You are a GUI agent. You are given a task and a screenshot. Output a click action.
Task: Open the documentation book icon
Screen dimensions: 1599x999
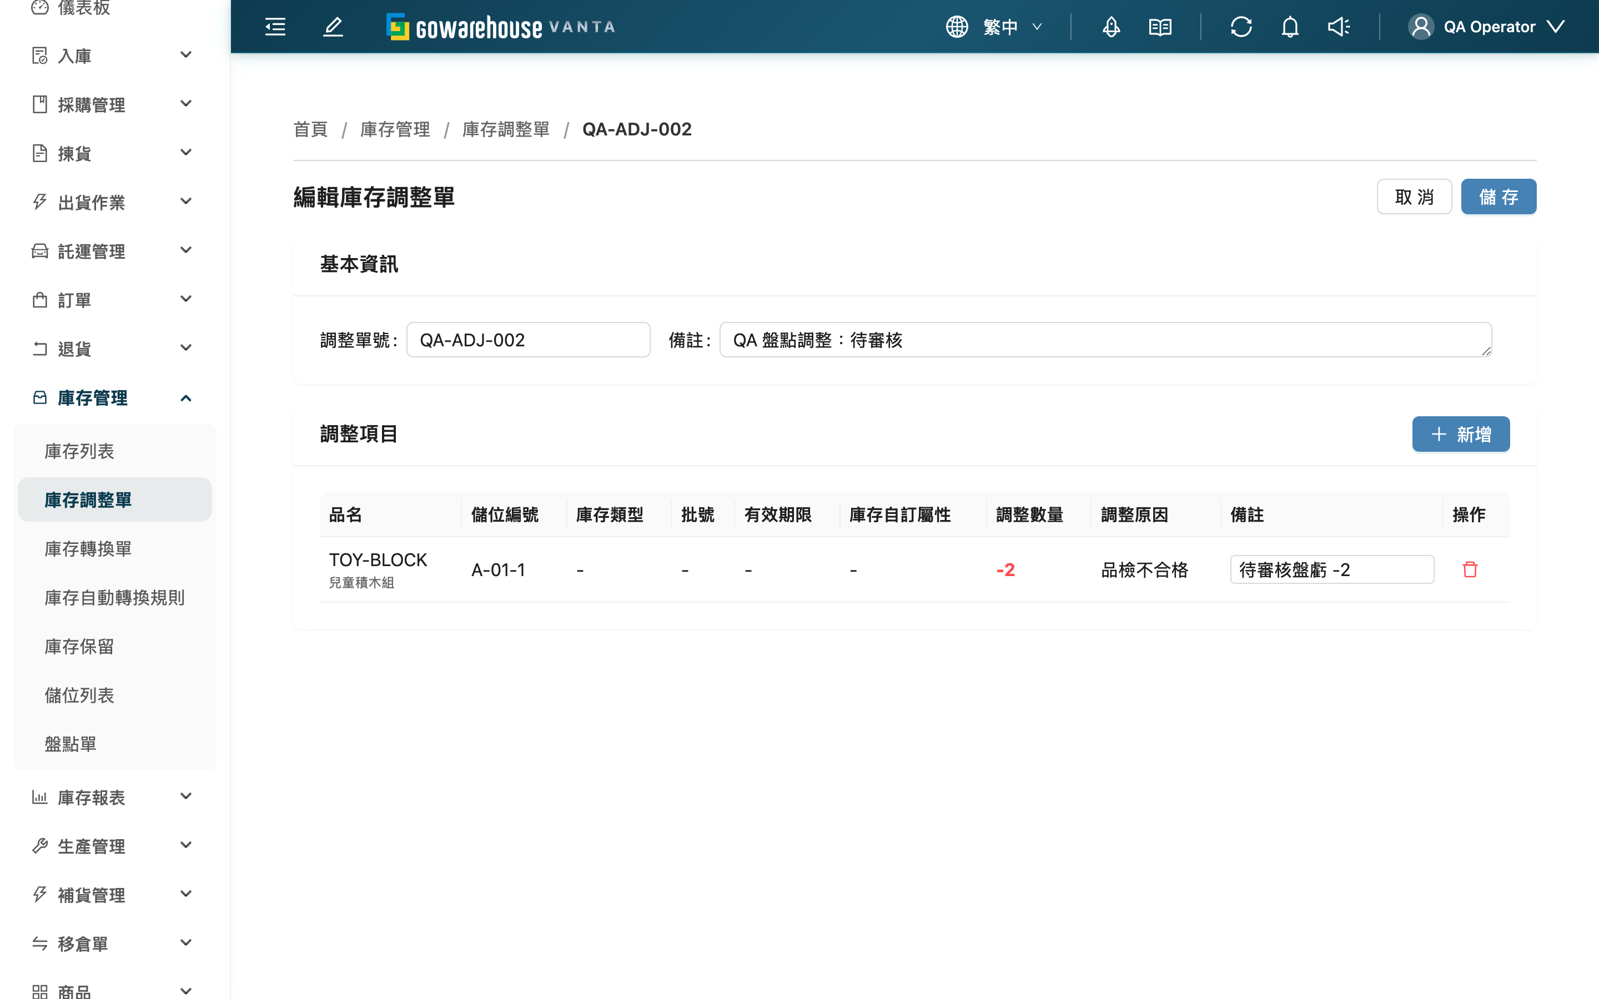tap(1160, 27)
